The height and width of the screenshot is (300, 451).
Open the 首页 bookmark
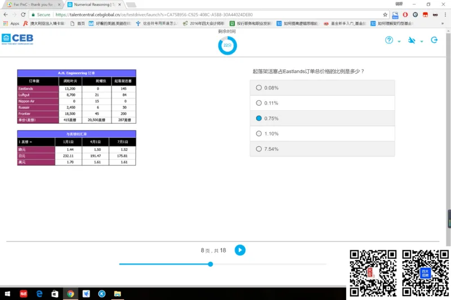pos(78,24)
